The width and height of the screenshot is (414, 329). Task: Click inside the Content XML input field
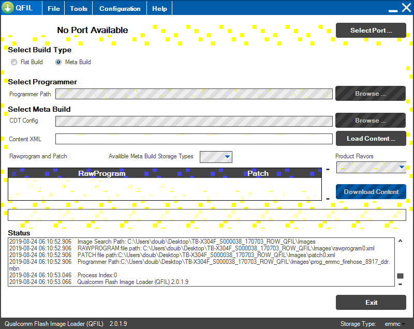click(194, 139)
